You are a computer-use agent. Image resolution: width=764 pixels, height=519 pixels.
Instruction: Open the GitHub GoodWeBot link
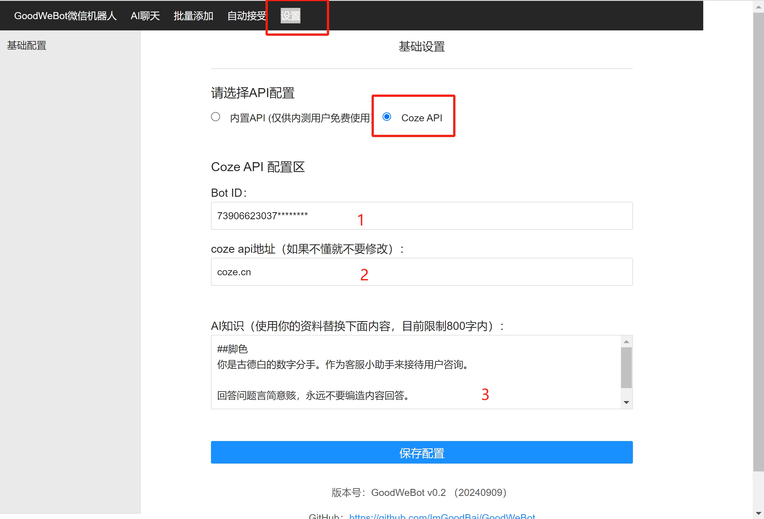442,516
